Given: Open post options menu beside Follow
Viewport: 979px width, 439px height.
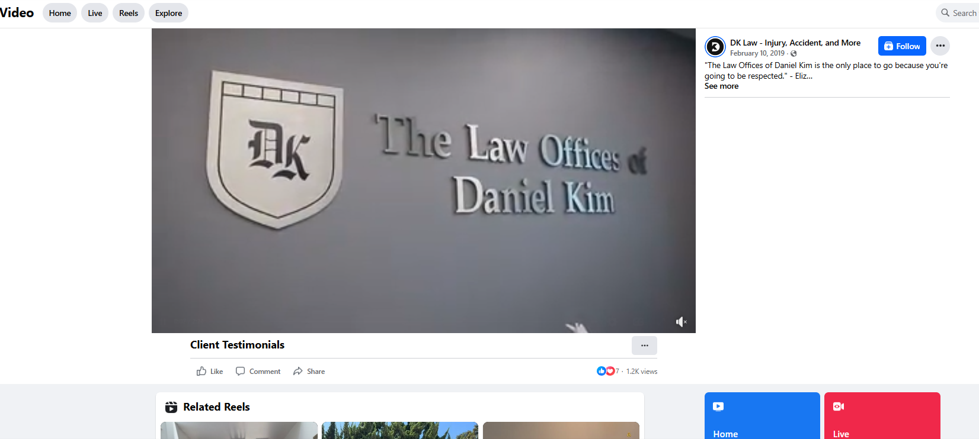Looking at the screenshot, I should 940,46.
